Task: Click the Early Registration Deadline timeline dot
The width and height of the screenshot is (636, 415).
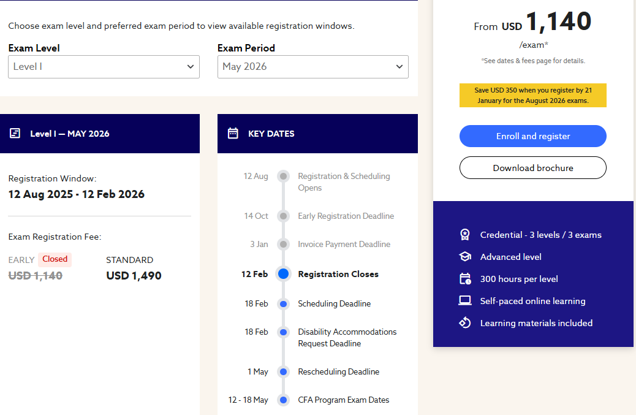Action: (283, 216)
